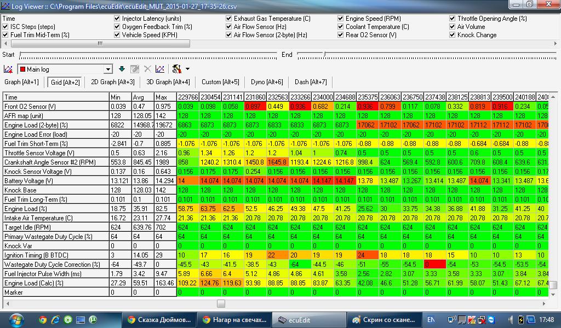This screenshot has width=561, height=328.
Task: Click the green round @ icon in quick launch
Action: coord(68,320)
